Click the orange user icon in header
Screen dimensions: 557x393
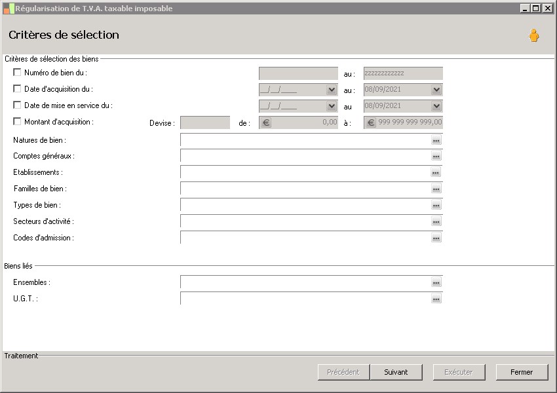[x=533, y=36]
